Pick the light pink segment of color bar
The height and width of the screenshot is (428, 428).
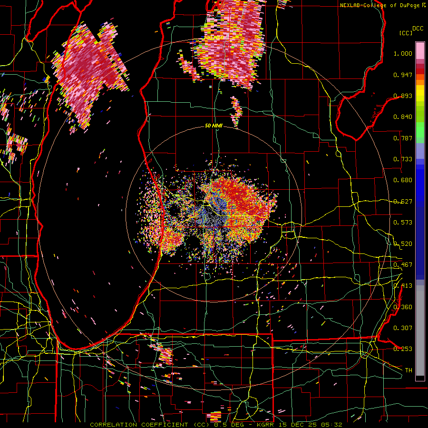[420, 50]
